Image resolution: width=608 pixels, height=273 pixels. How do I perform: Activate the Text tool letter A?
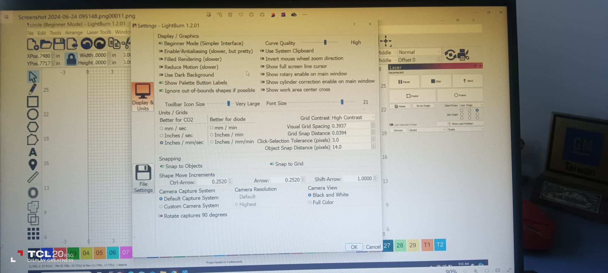(33, 152)
